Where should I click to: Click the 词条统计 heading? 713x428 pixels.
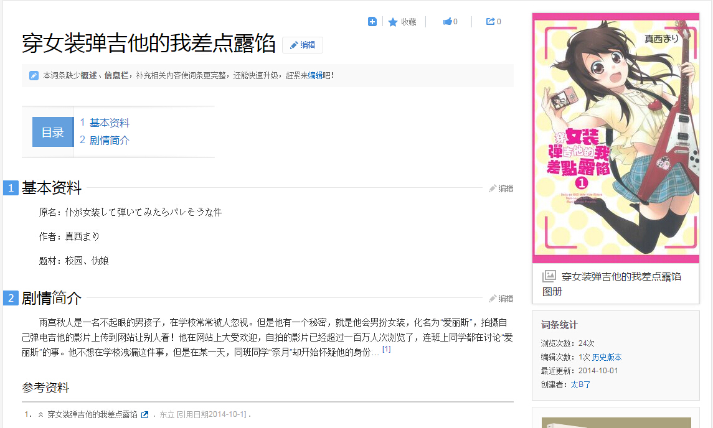[559, 325]
